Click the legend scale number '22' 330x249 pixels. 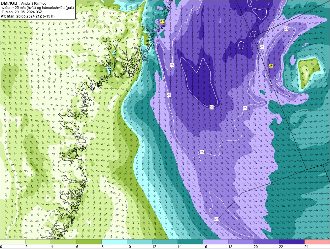(x=281, y=247)
